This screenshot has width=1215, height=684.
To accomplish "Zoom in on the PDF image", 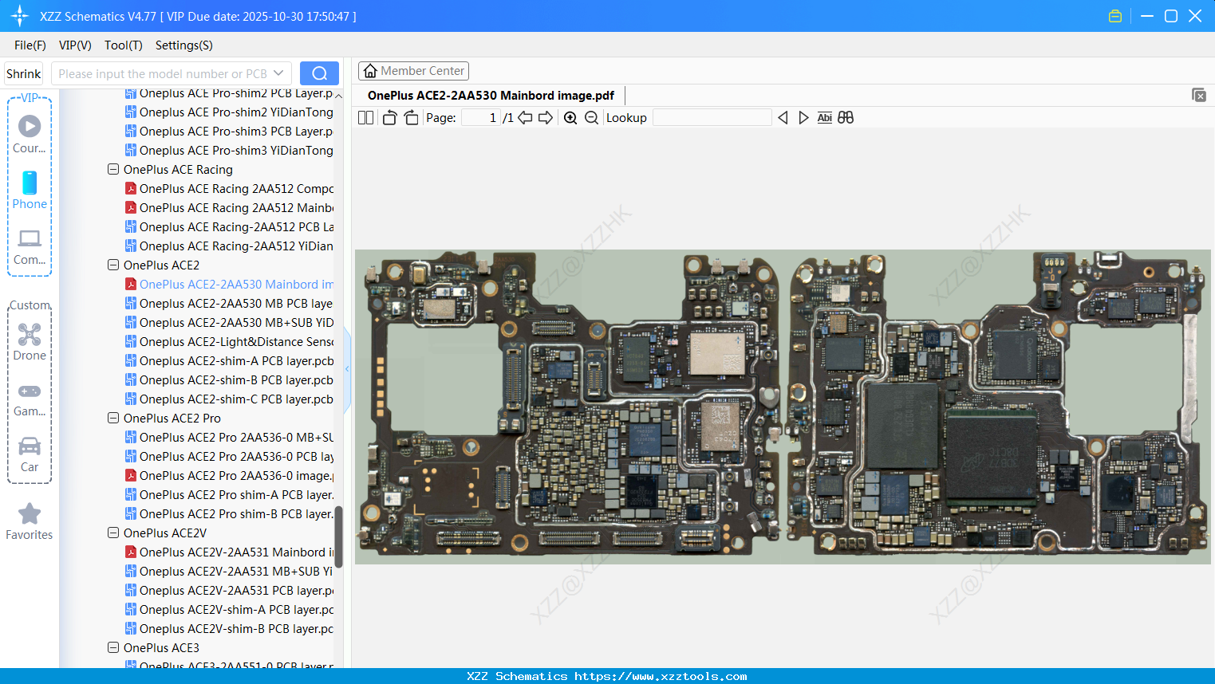I will pyautogui.click(x=570, y=117).
